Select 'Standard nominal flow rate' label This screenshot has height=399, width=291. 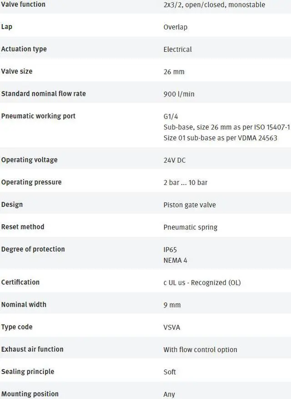click(43, 94)
